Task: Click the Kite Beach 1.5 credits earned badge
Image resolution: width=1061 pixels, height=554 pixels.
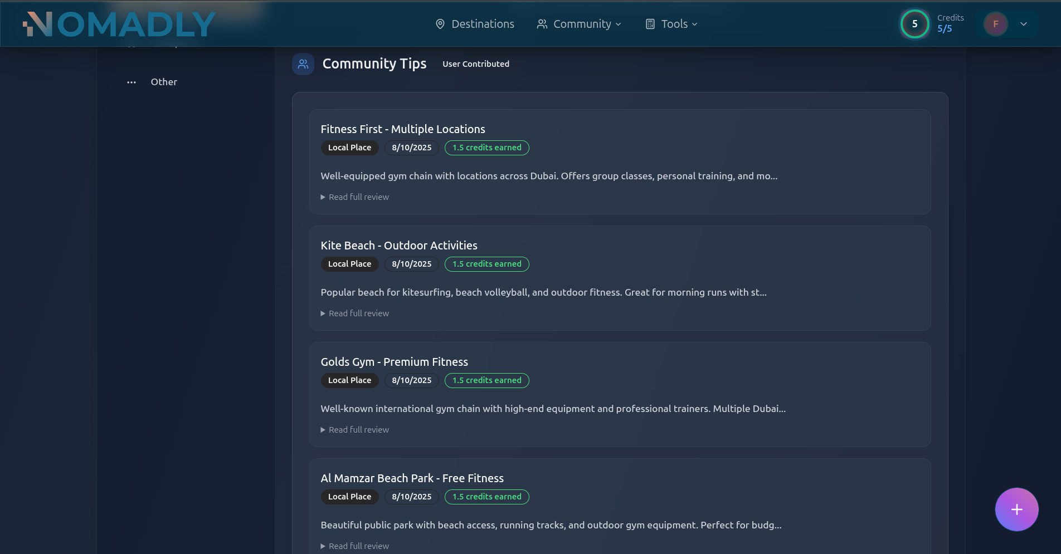Action: tap(486, 264)
